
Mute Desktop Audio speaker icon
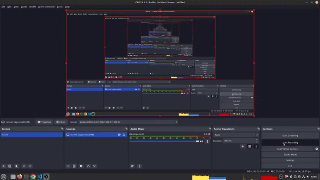(201, 141)
